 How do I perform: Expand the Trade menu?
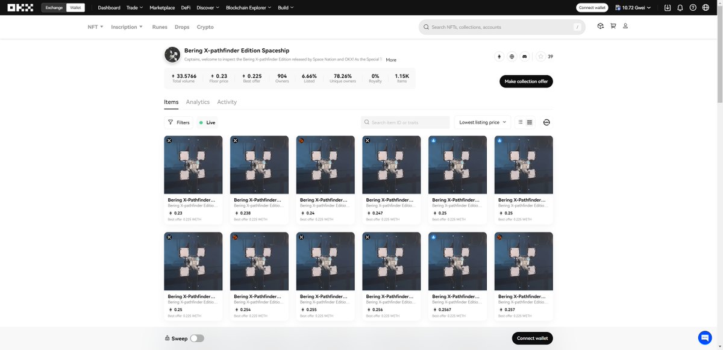pyautogui.click(x=134, y=8)
